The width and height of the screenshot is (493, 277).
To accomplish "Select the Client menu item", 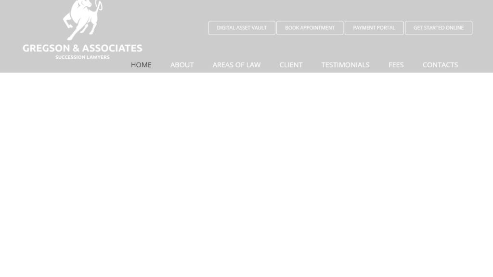I will [x=291, y=65].
